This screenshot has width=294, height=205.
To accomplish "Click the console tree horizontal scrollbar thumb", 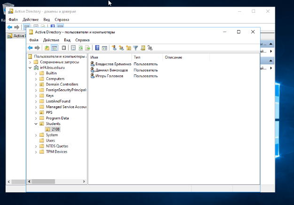I will [43, 181].
